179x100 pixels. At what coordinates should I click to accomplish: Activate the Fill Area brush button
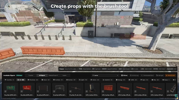125,76
